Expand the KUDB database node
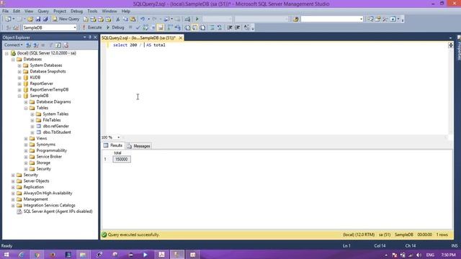Screen dimensions: 461x259 tap(19, 78)
